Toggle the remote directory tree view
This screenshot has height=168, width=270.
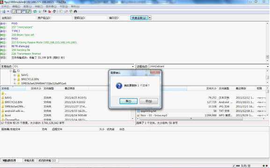point(23,12)
